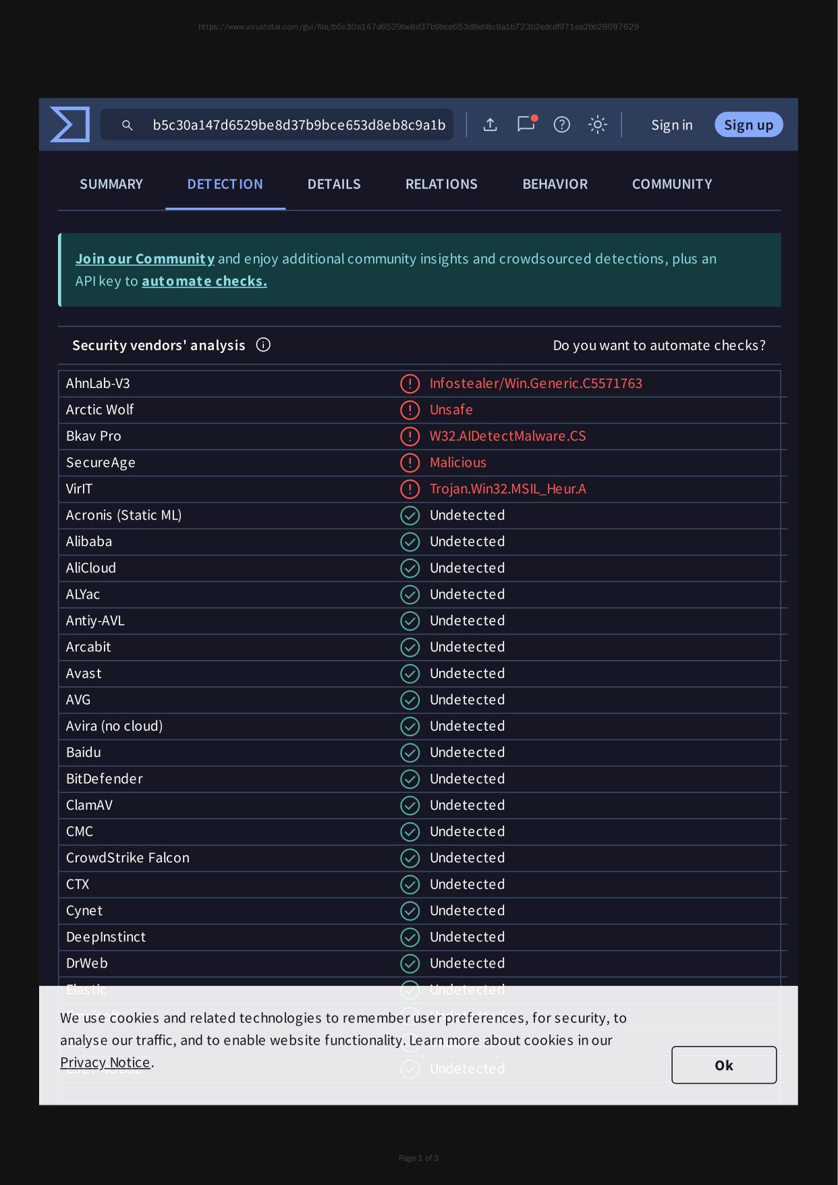
Task: Accept cookies with the Ok button
Action: 723,1065
